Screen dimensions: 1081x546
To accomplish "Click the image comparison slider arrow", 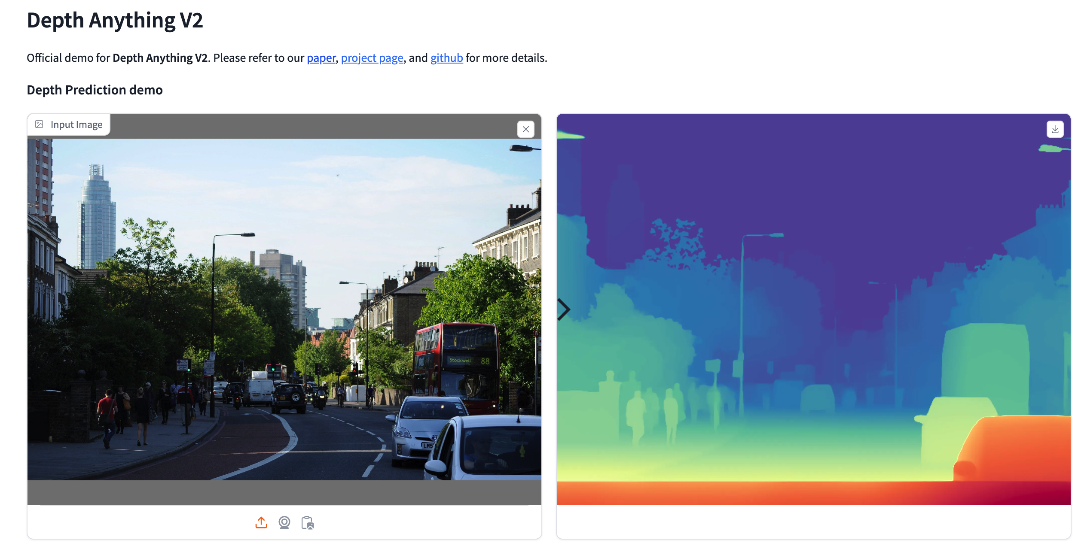I will 563,309.
